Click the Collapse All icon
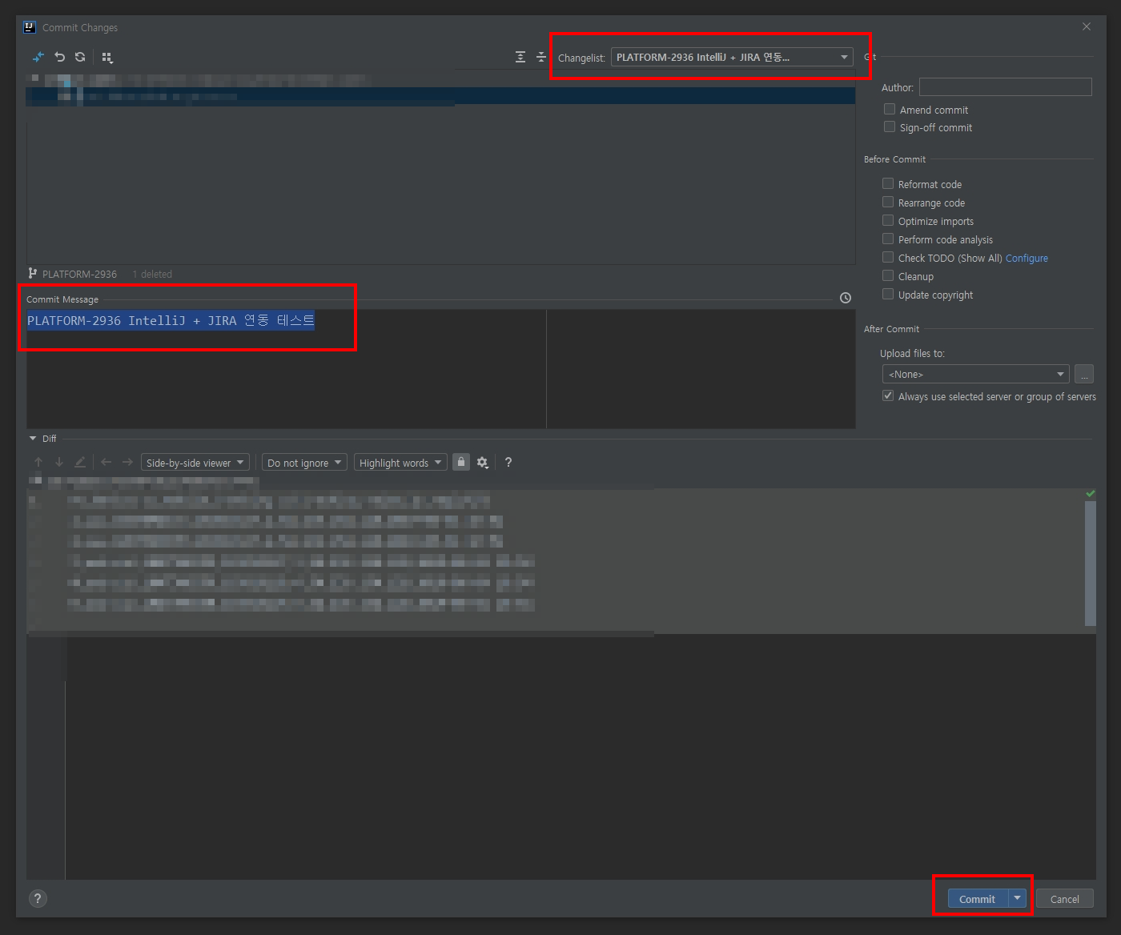 [541, 57]
